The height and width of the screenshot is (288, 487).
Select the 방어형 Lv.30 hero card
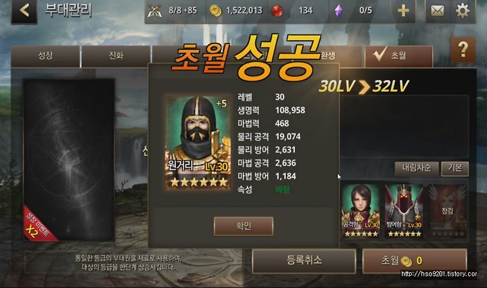click(404, 211)
